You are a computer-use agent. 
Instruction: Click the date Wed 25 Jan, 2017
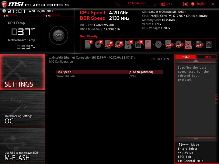point(41,11)
